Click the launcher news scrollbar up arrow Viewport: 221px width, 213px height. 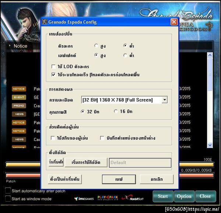tap(210, 55)
